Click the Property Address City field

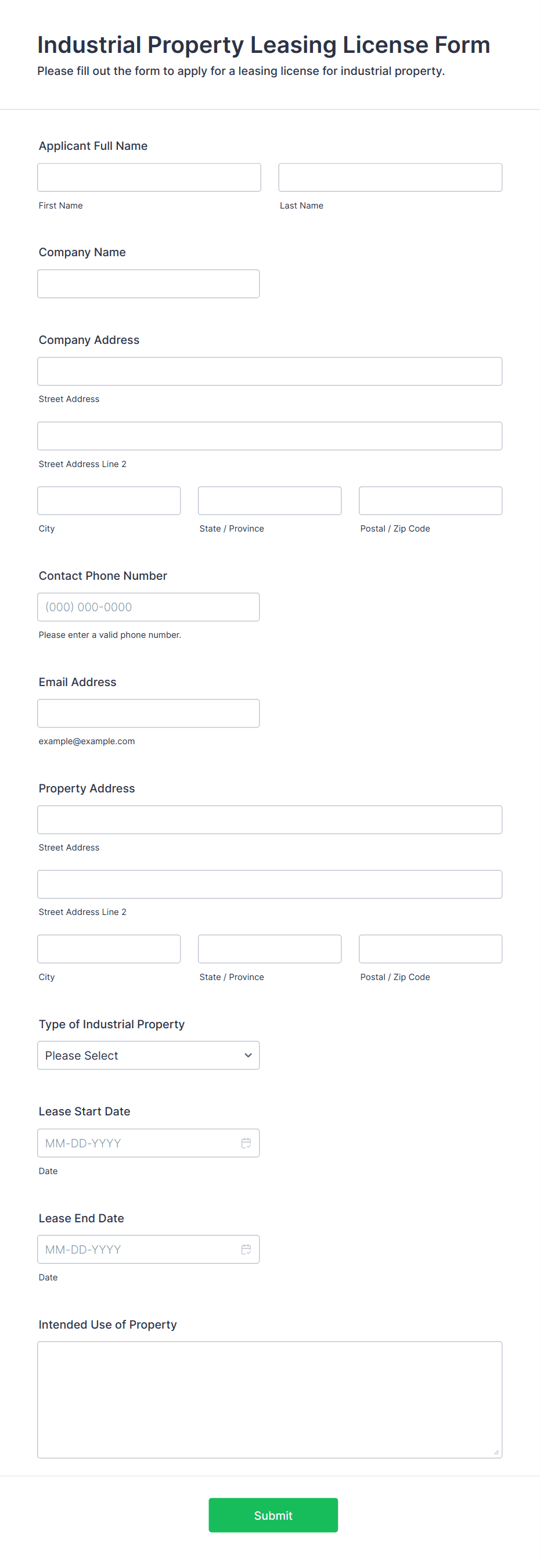pos(109,949)
